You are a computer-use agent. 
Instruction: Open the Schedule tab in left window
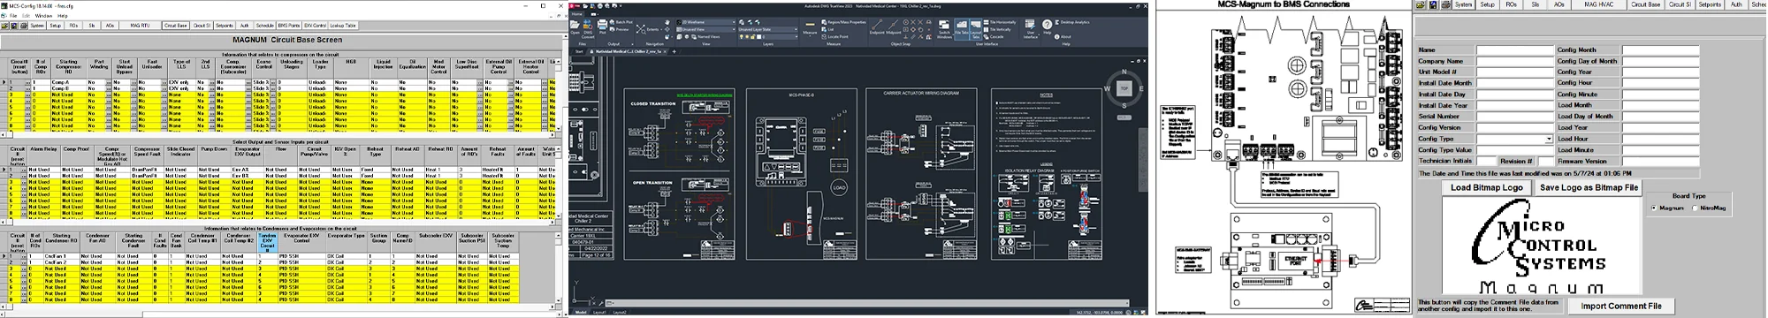[264, 26]
